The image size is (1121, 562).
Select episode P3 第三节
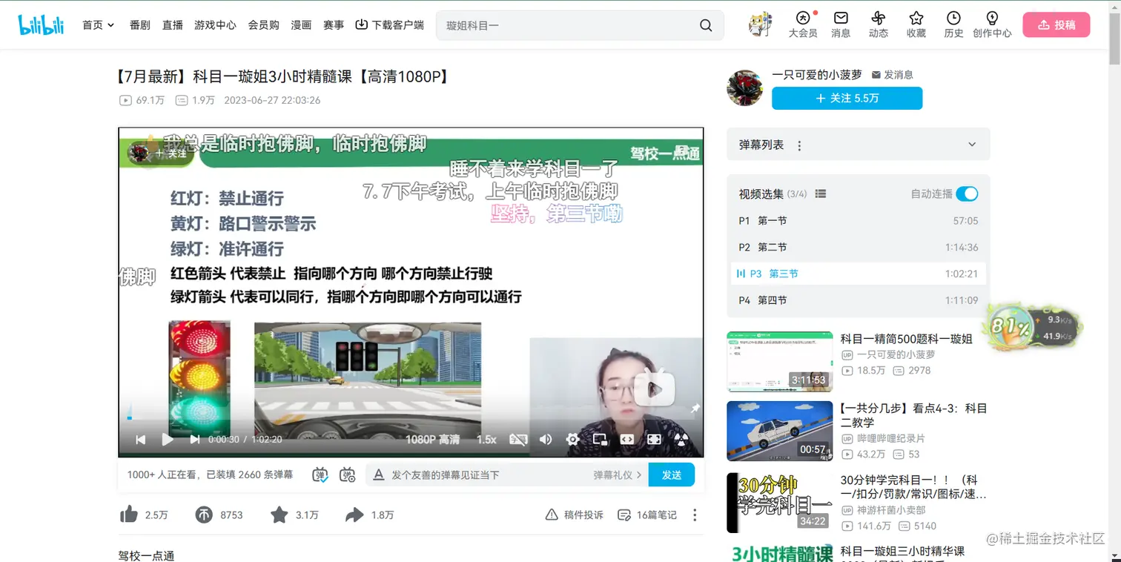click(859, 274)
